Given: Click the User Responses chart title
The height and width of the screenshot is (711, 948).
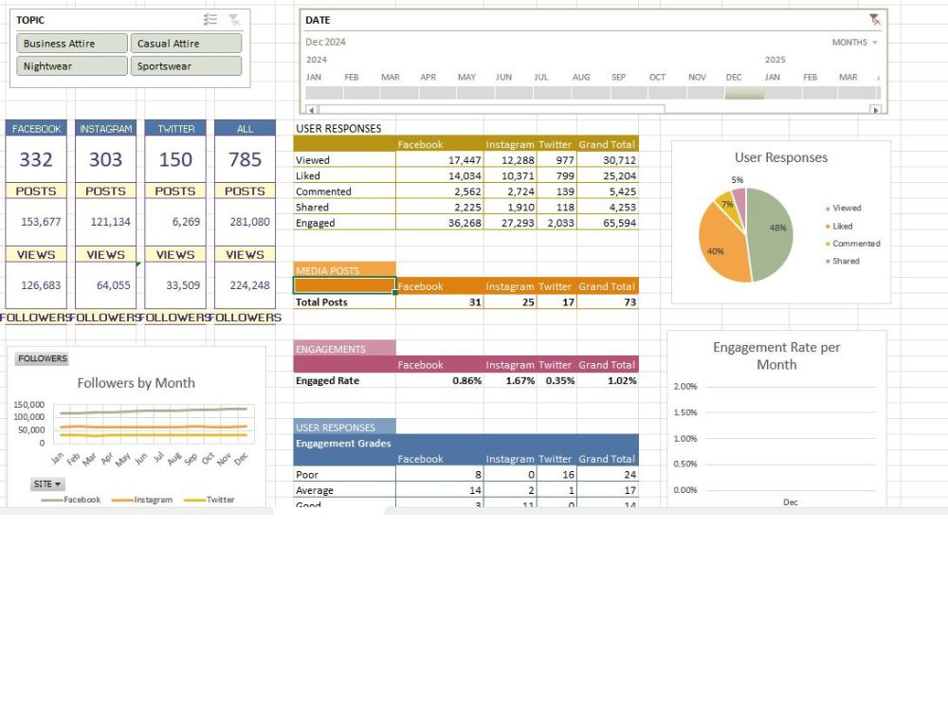Looking at the screenshot, I should (780, 157).
